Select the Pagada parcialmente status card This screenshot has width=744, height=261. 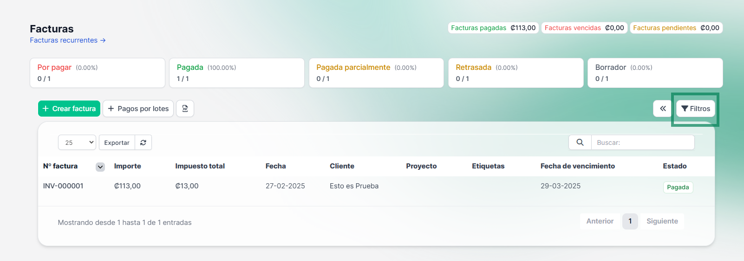[376, 73]
